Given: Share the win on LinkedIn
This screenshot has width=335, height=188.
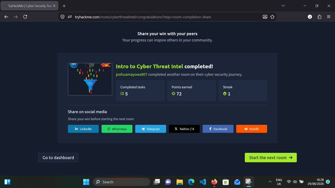Looking at the screenshot, I should (83, 129).
